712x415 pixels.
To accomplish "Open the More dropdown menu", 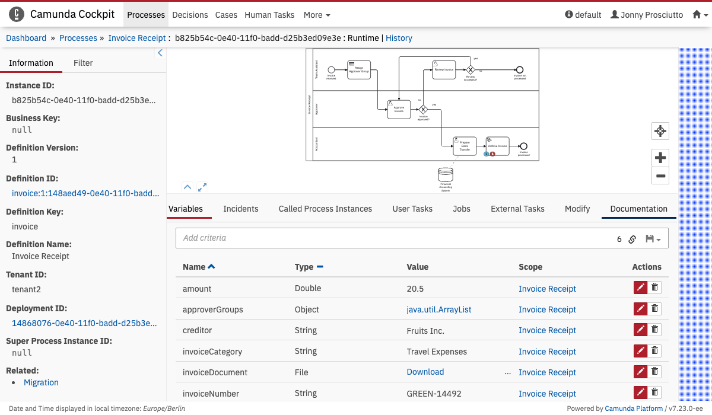I will click(317, 15).
